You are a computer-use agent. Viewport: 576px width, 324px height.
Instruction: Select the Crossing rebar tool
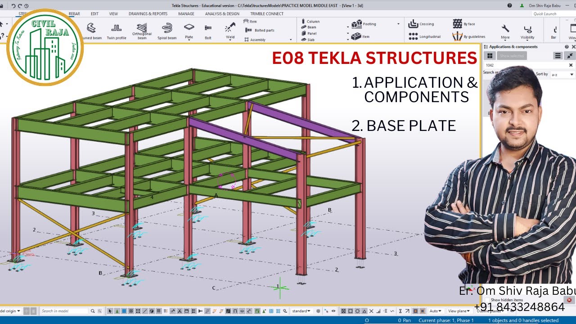pos(421,24)
